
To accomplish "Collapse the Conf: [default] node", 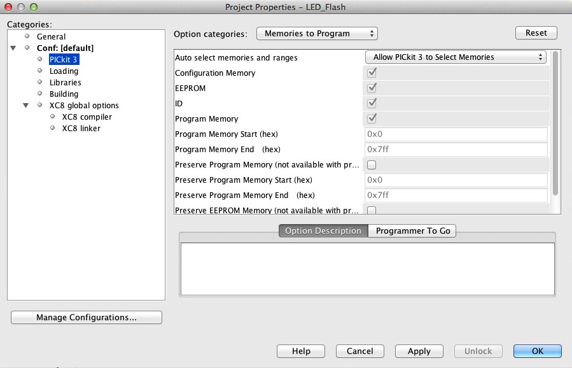I will point(13,48).
